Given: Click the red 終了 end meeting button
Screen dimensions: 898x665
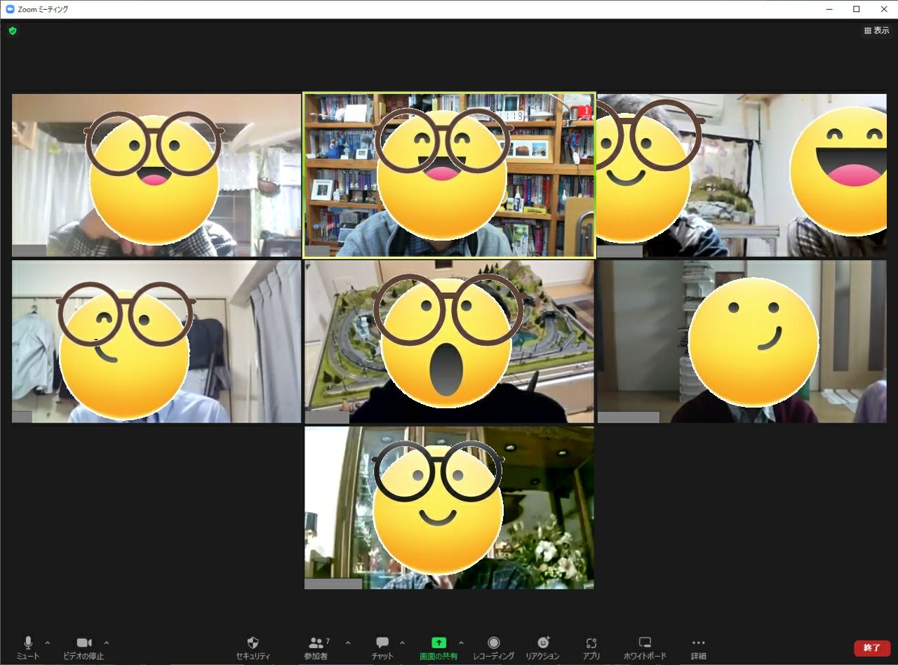Looking at the screenshot, I should click(x=872, y=648).
